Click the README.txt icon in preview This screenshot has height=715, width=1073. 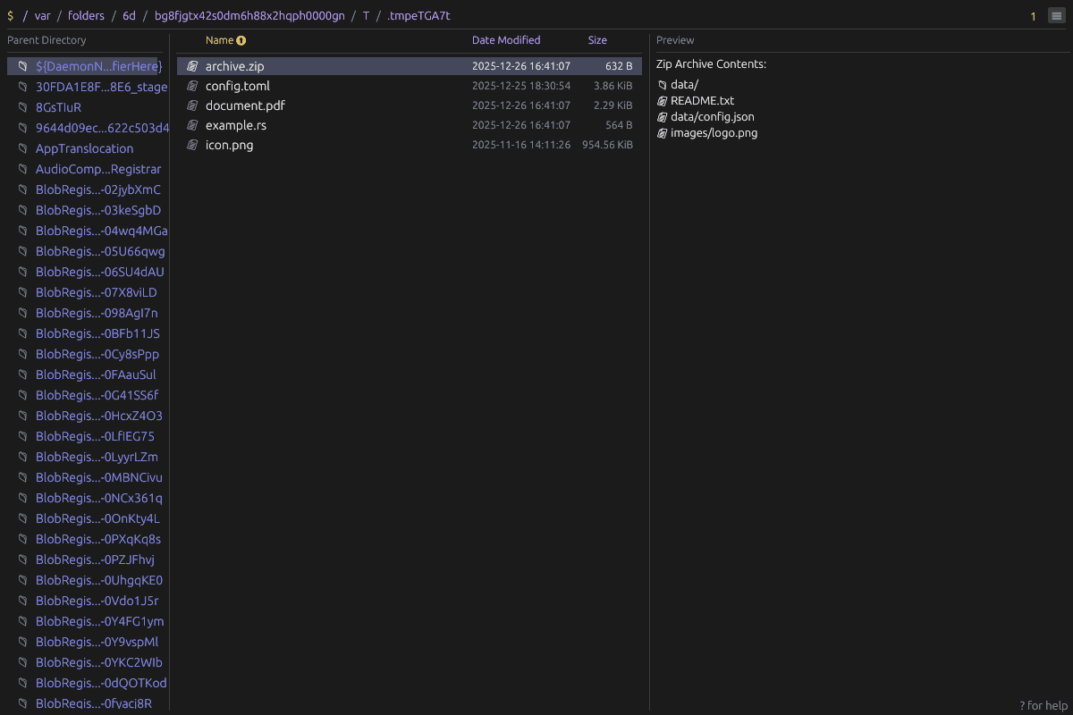[663, 101]
